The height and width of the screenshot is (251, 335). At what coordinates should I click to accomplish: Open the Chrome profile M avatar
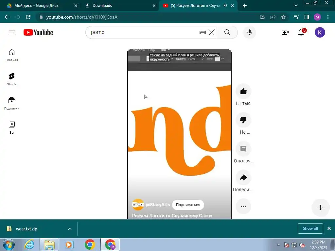pos(317,17)
